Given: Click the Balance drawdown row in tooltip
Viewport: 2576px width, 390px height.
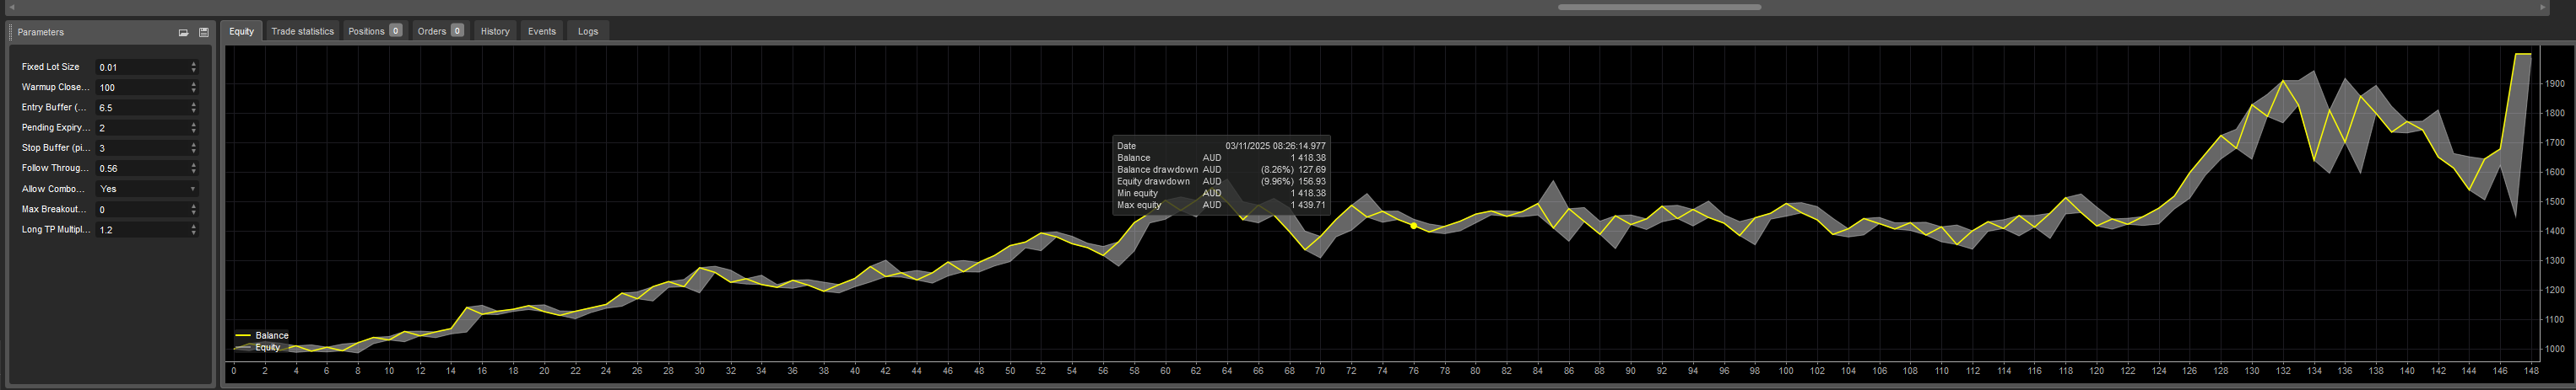Looking at the screenshot, I should tap(1221, 169).
